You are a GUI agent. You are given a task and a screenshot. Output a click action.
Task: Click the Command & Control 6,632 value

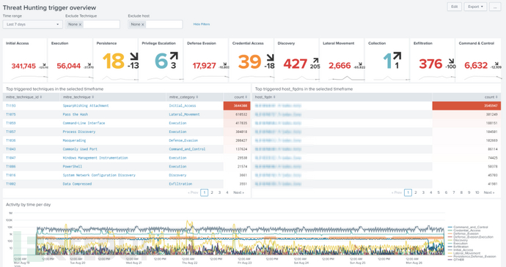point(476,65)
